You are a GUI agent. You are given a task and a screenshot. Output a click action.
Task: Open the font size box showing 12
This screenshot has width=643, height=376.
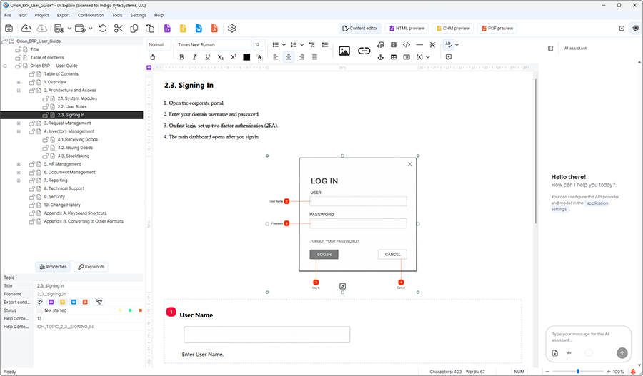coord(259,45)
